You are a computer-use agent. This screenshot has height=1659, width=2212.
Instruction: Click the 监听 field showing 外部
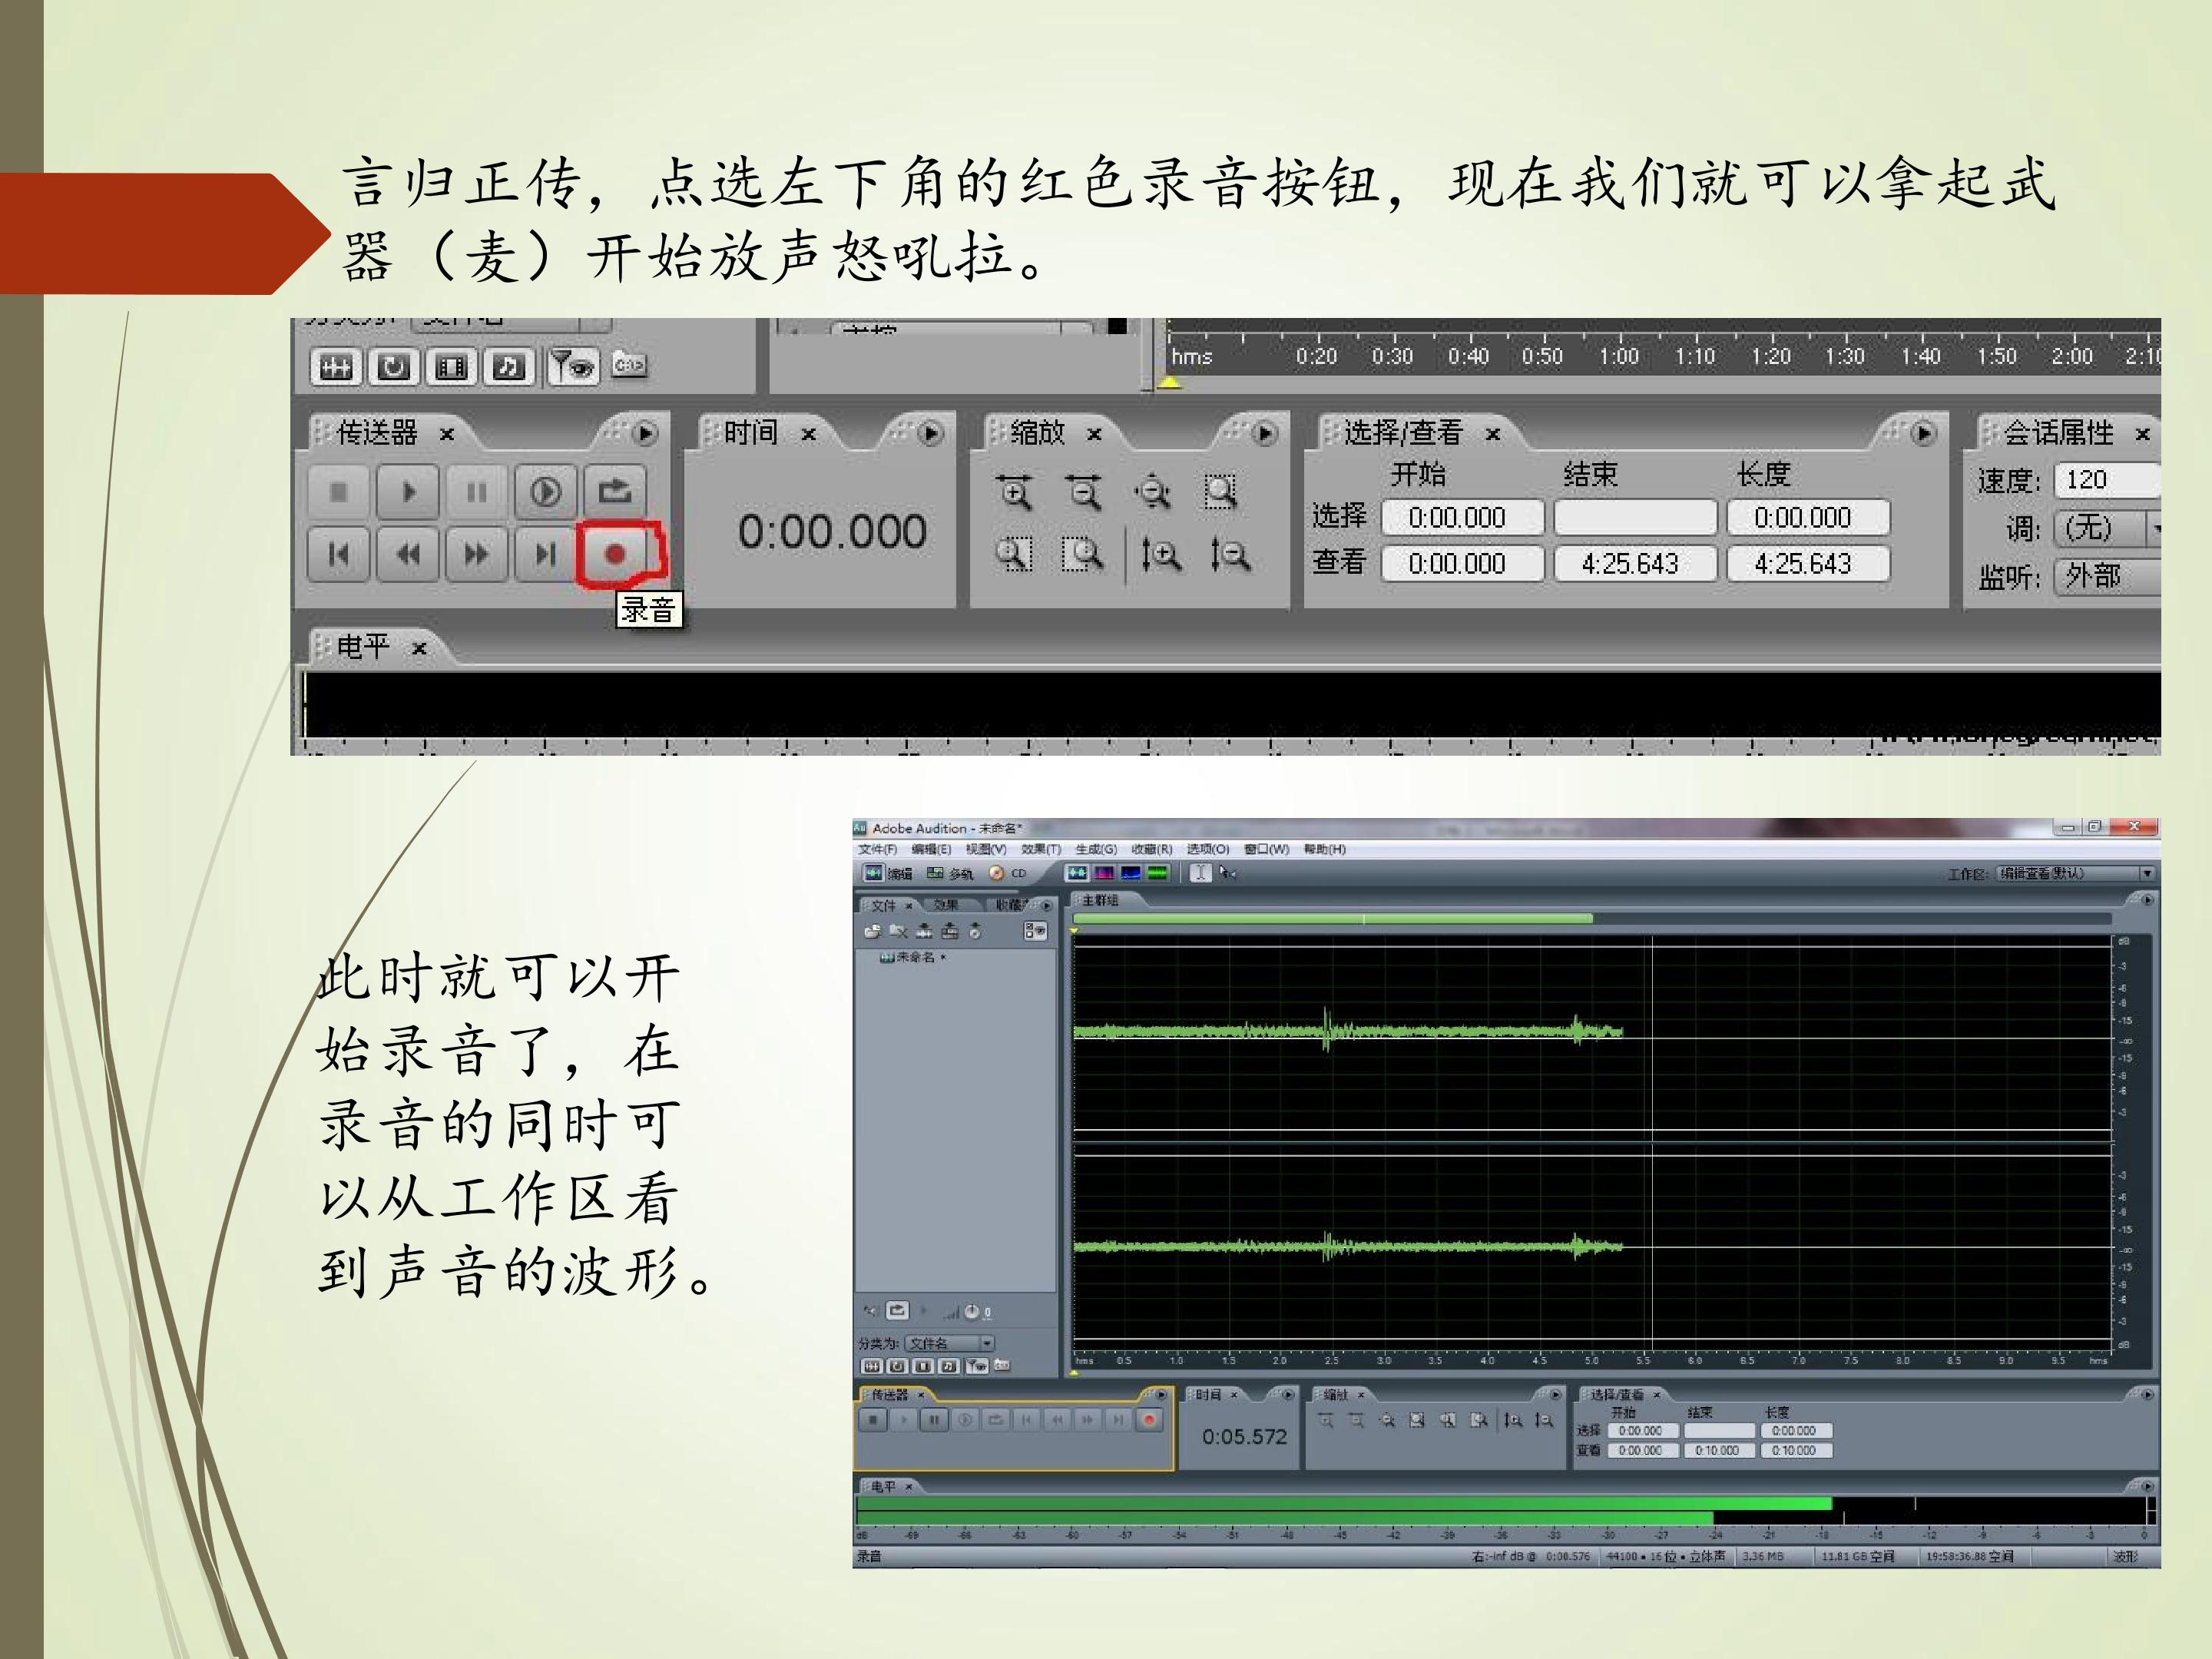point(2107,576)
